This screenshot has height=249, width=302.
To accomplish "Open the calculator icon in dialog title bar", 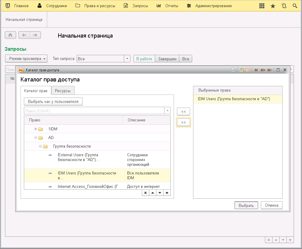I will coord(241,70).
